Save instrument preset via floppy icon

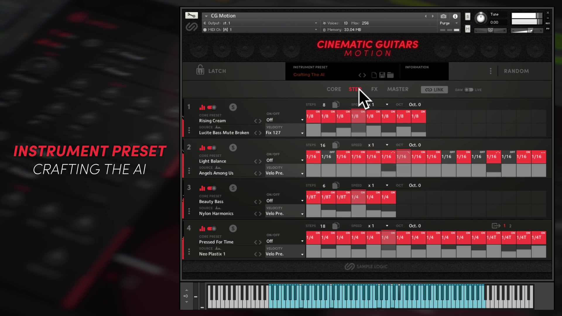[x=382, y=75]
